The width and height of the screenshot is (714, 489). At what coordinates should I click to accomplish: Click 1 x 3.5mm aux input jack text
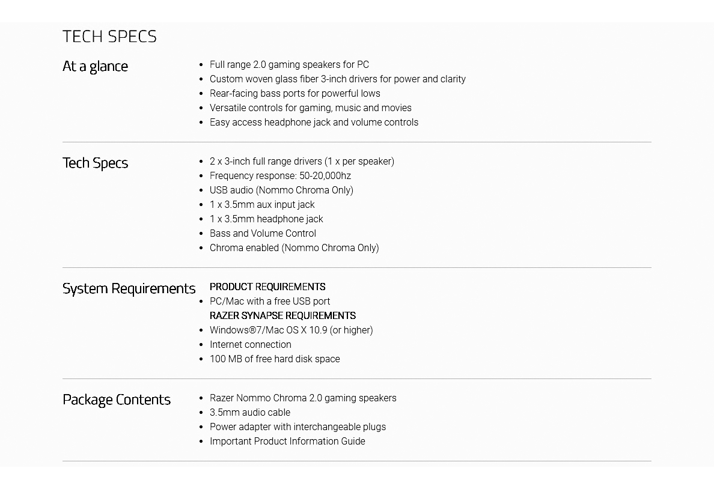tap(262, 205)
